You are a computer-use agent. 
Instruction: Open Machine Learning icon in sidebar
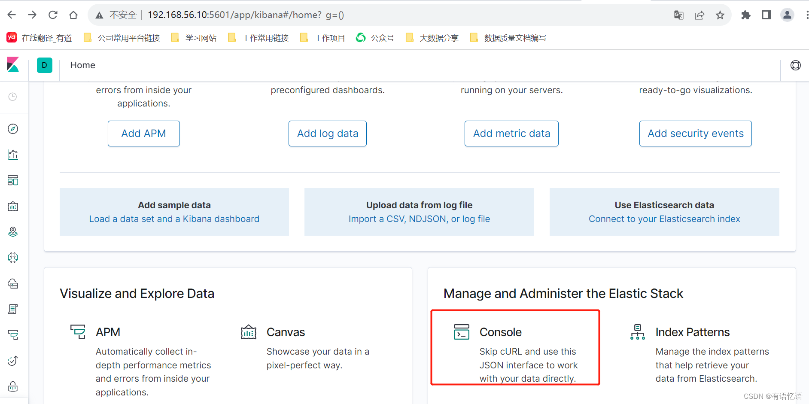coord(13,258)
